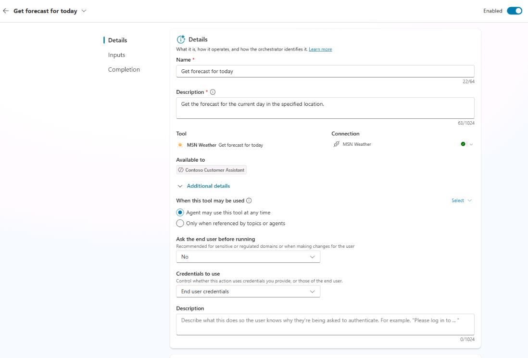This screenshot has width=528, height=358.
Task: Open the 'Credentials to use' dropdown
Action: click(248, 292)
